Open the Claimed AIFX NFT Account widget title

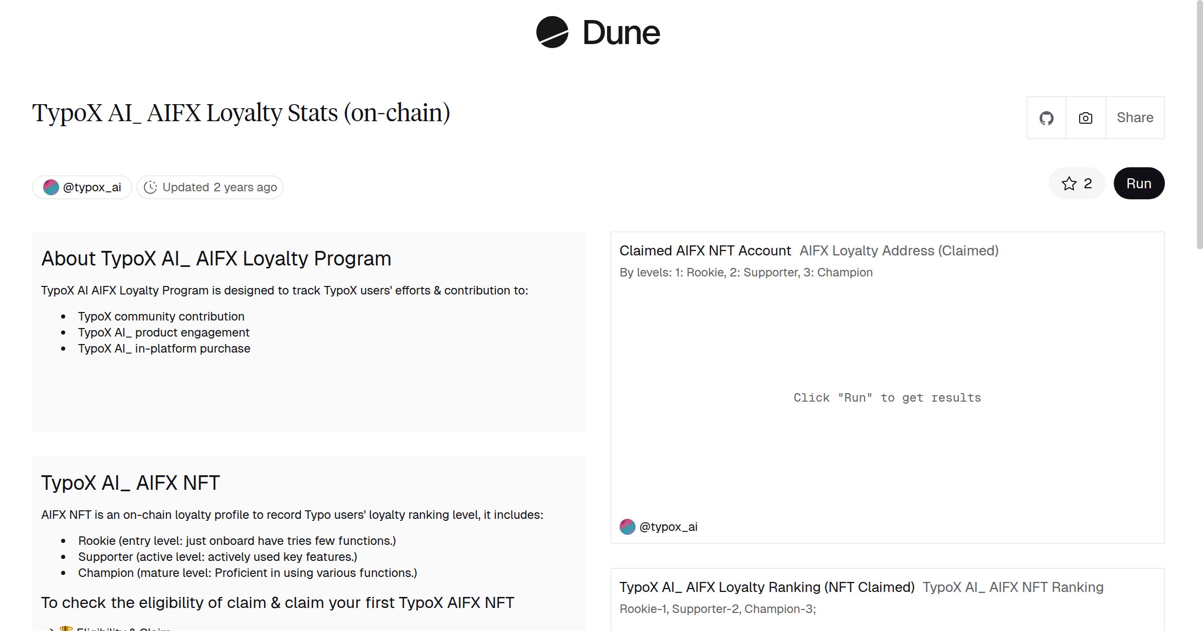click(x=704, y=250)
